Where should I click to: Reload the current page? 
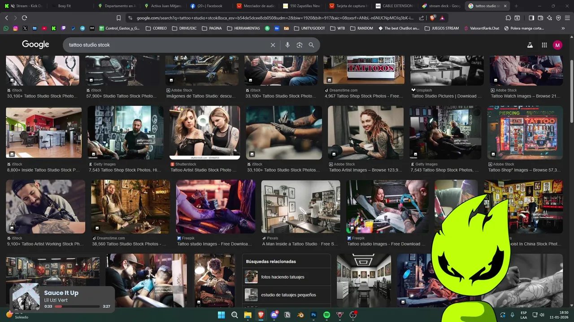(24, 18)
